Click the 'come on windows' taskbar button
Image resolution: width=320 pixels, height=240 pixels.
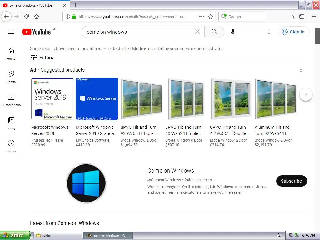click(x=108, y=235)
